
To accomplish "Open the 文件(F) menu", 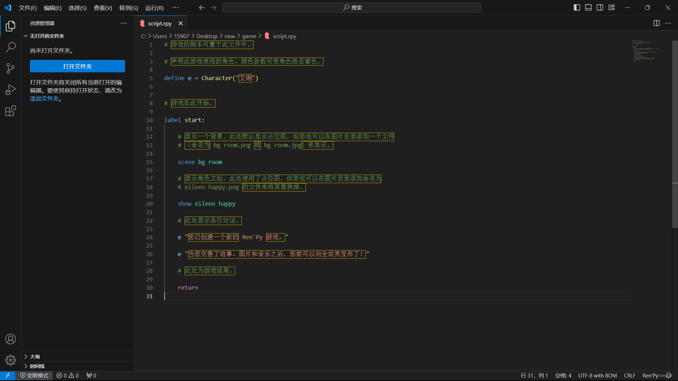I will point(28,8).
